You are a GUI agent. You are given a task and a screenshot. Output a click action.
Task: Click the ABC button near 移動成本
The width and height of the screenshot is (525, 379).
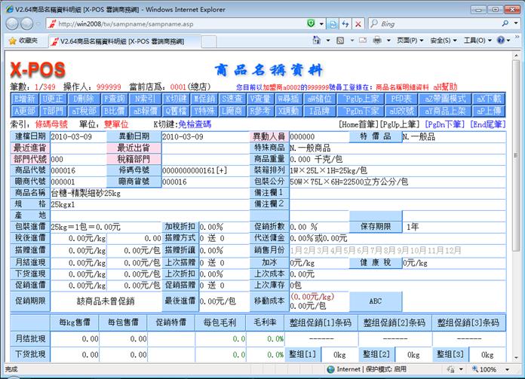point(375,301)
